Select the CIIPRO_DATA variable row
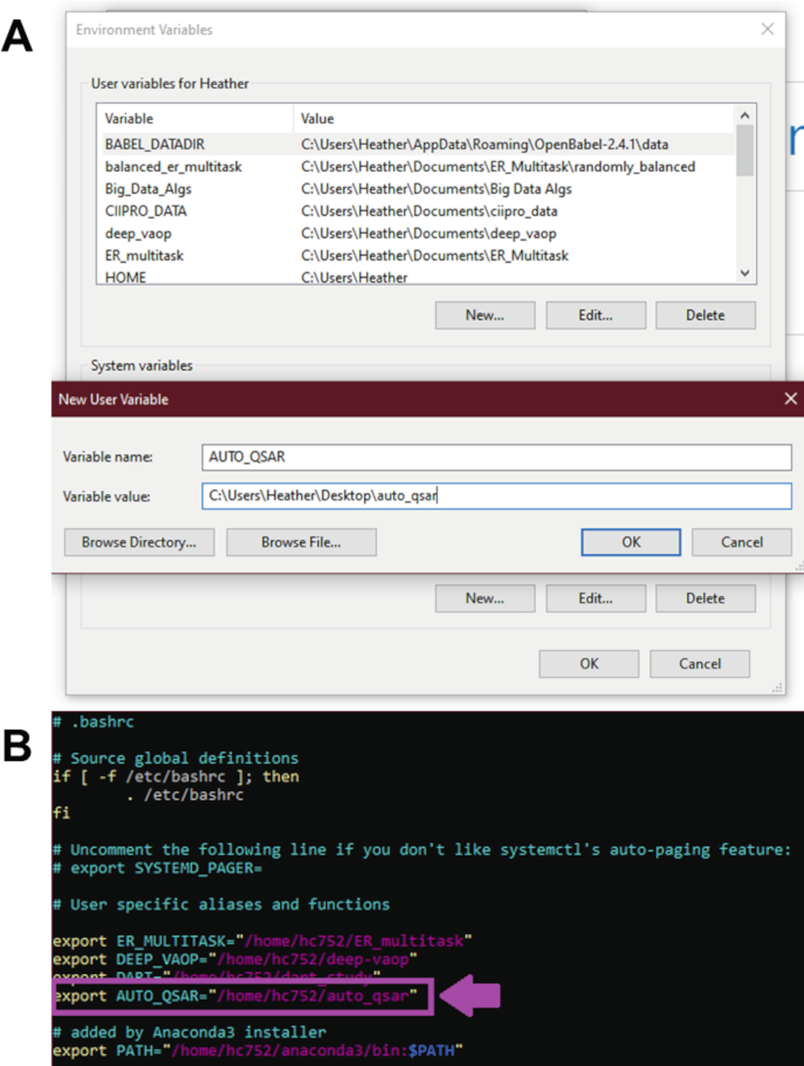 point(418,211)
